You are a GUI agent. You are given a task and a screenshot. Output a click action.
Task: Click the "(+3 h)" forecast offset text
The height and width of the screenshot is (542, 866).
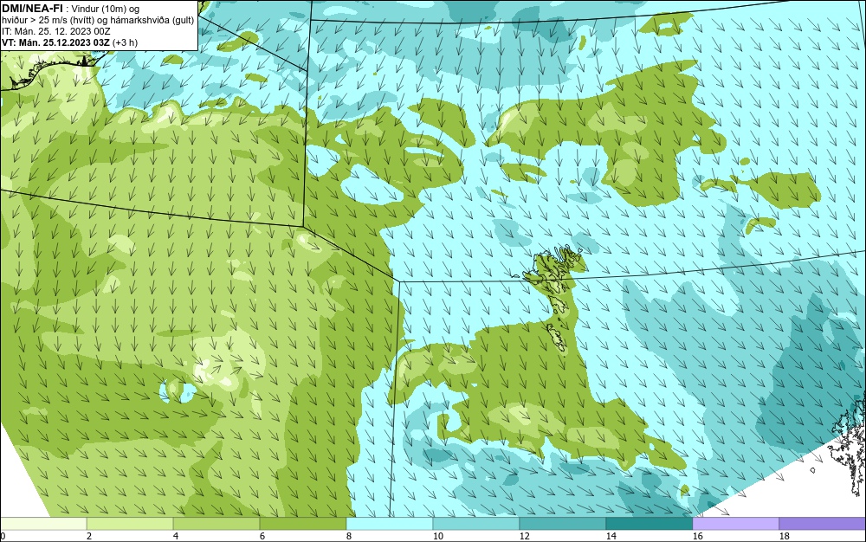click(125, 42)
